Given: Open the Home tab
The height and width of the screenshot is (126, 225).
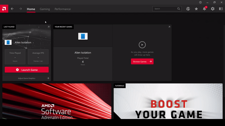Looking at the screenshot, I should (x=31, y=9).
